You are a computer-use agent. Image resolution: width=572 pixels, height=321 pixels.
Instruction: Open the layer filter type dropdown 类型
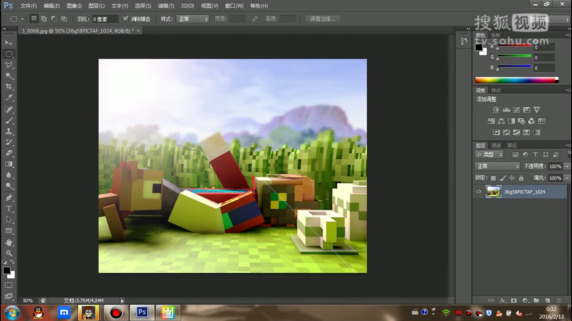[489, 155]
